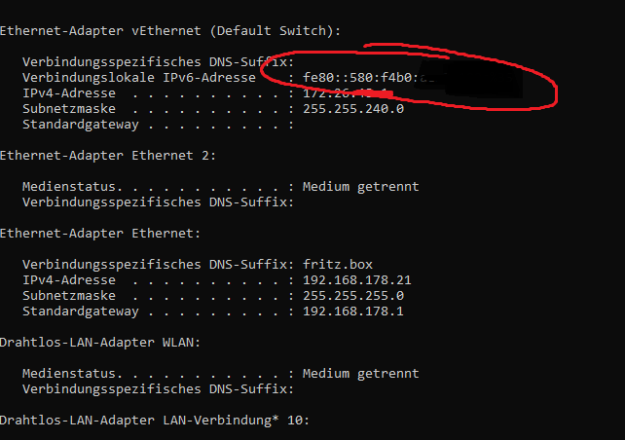Click the Standardgateway value 192.168.178.1

tap(353, 312)
